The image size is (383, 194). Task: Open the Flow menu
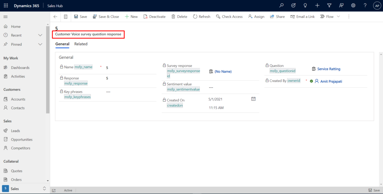click(x=327, y=16)
